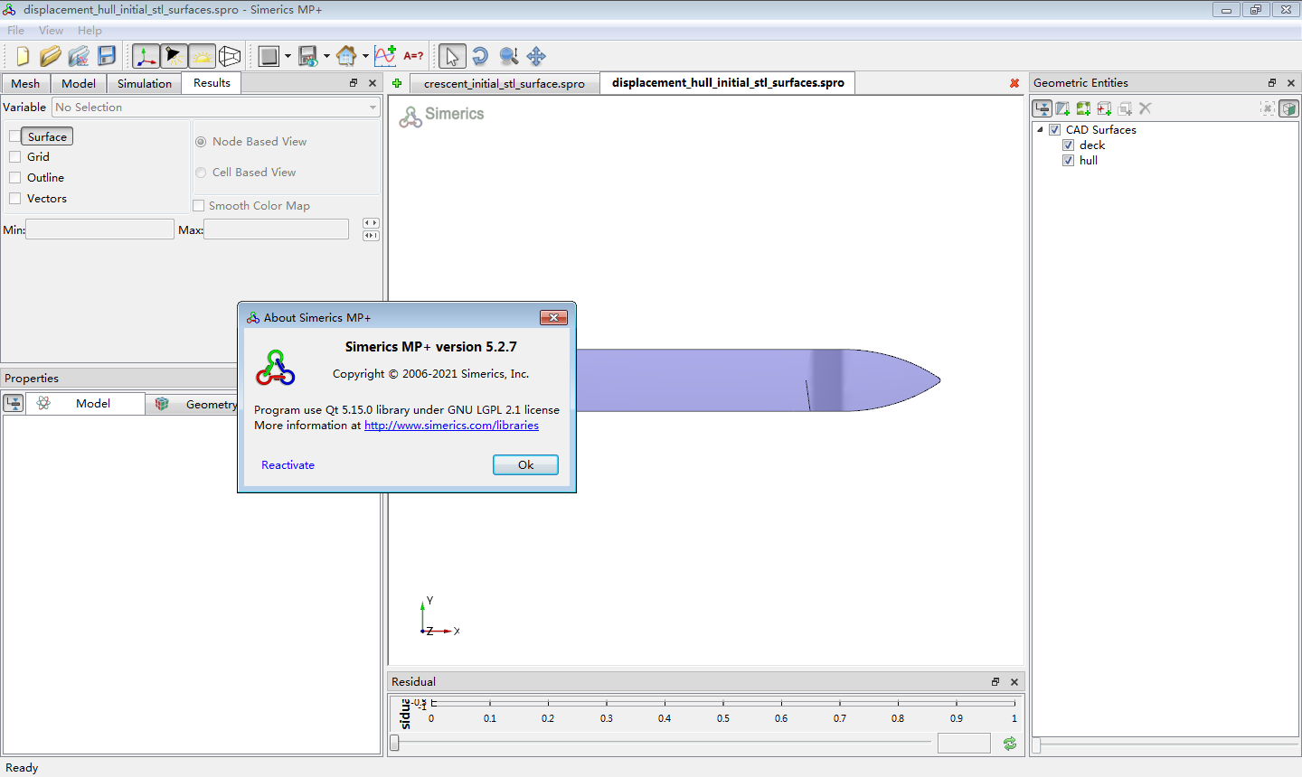
Task: Click the New project icon
Action: click(23, 56)
